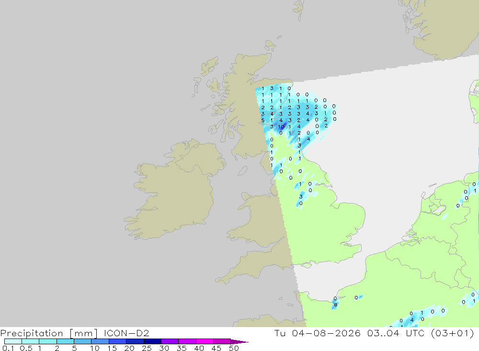Click the legend label '0.1'
This screenshot has width=479, height=351.
[x=8, y=348]
